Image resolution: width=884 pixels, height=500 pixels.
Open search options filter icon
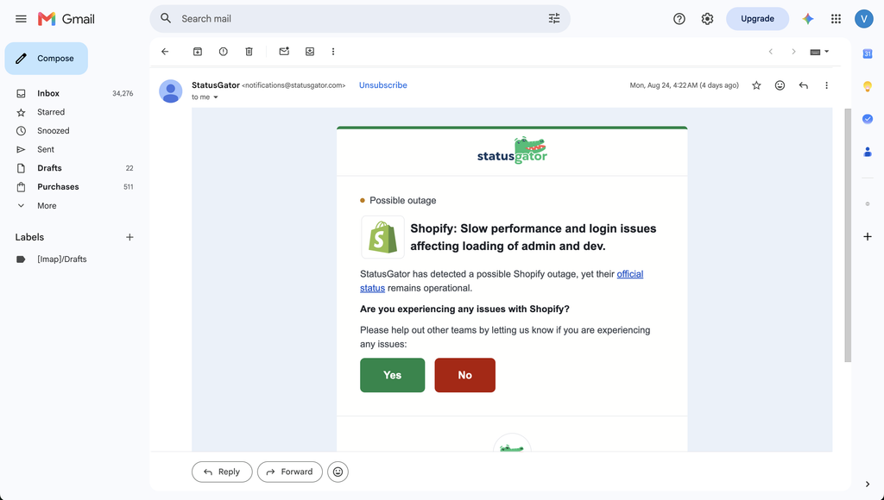click(554, 19)
